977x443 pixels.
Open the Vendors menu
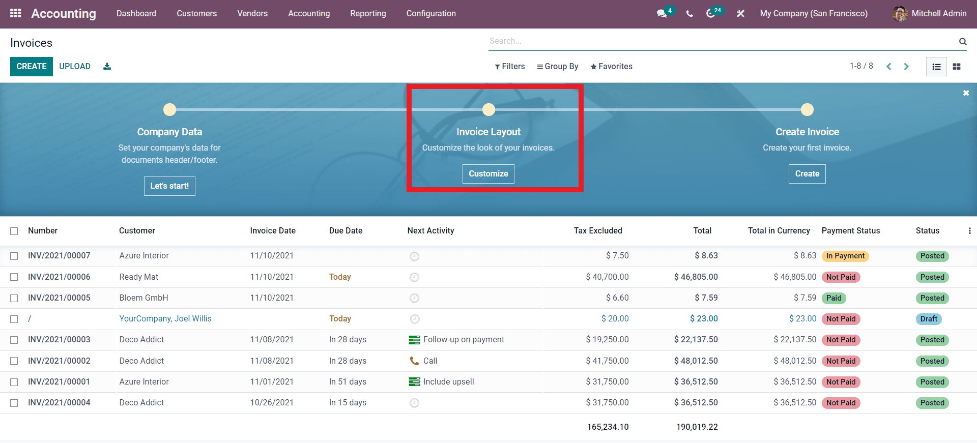tap(252, 14)
